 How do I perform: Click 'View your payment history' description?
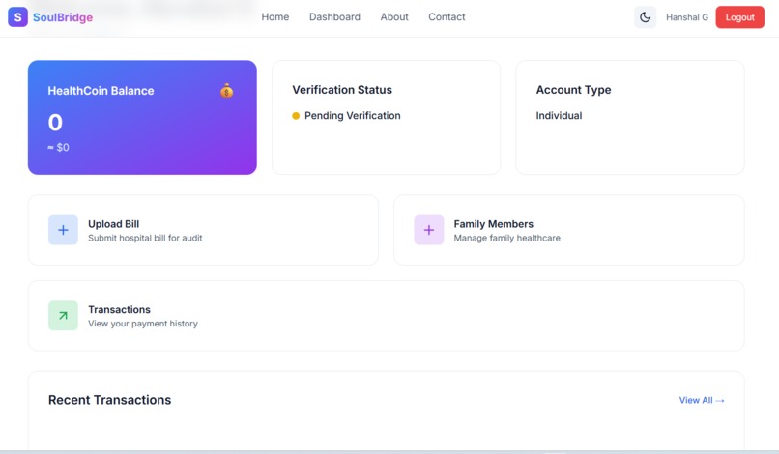[143, 324]
